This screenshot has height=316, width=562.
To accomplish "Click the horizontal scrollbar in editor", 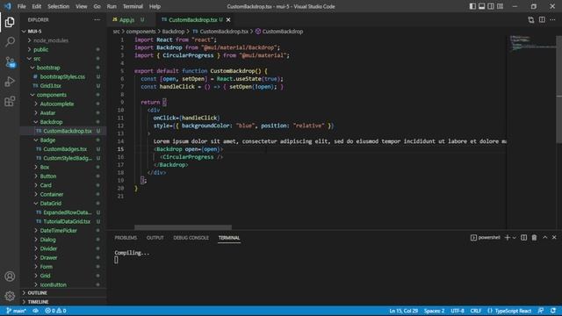I will tap(183, 227).
